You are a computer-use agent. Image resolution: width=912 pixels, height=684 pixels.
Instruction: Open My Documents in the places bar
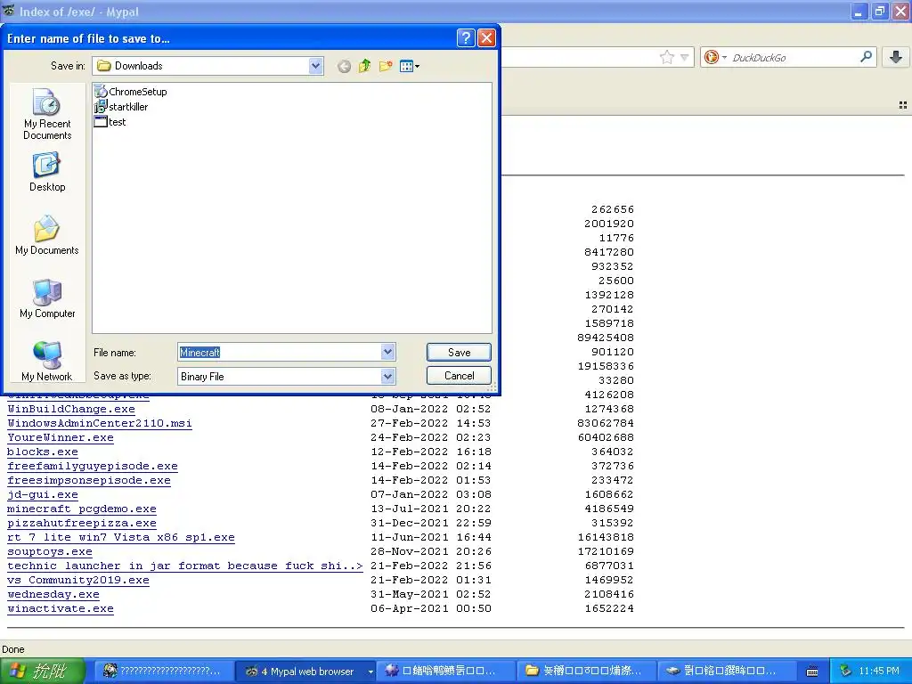click(47, 235)
